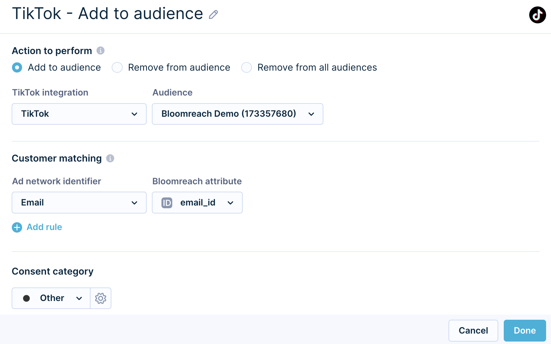Click the plus icon for Add rule
The width and height of the screenshot is (551, 344).
(x=17, y=227)
